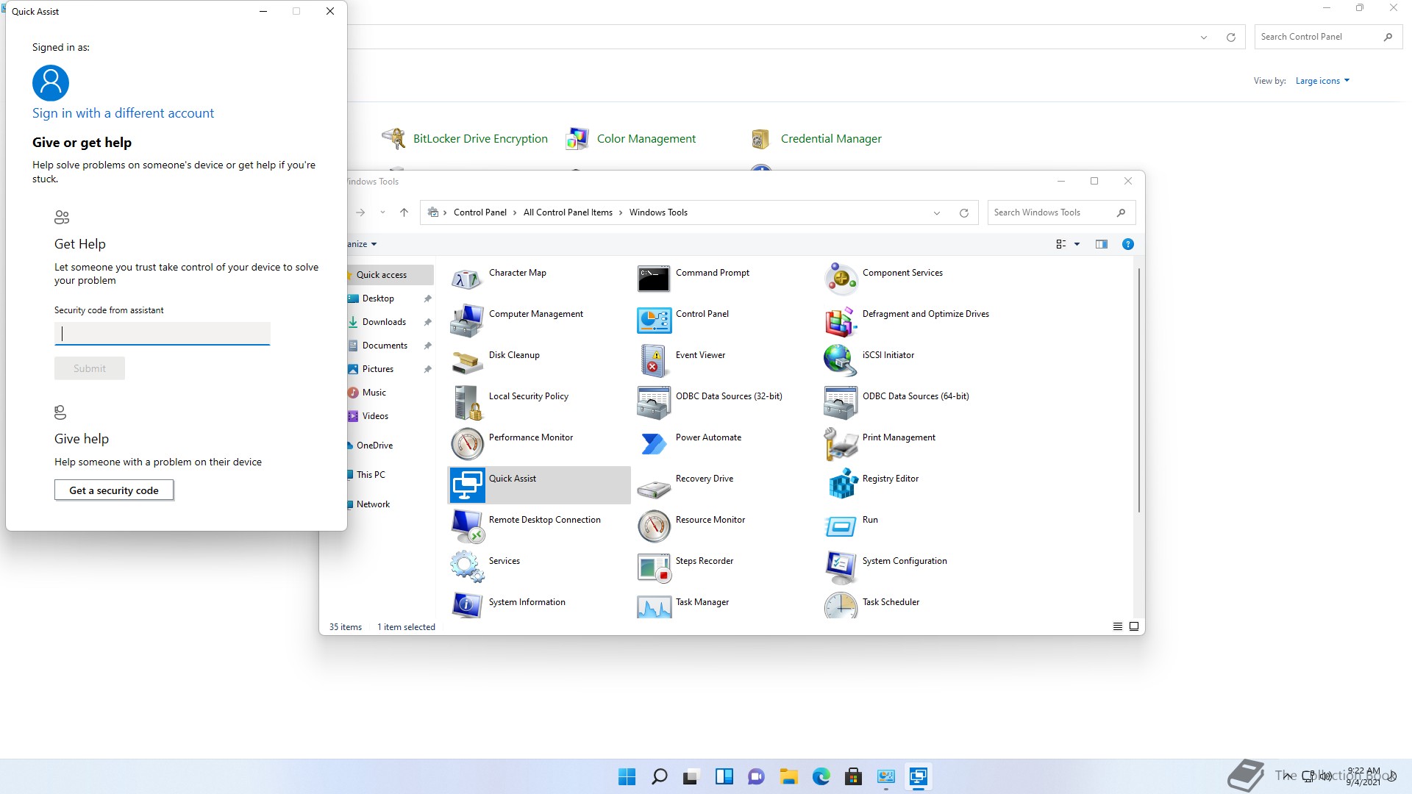Switch to details view in status bar
Screen dimensions: 1412x794
(1117, 626)
